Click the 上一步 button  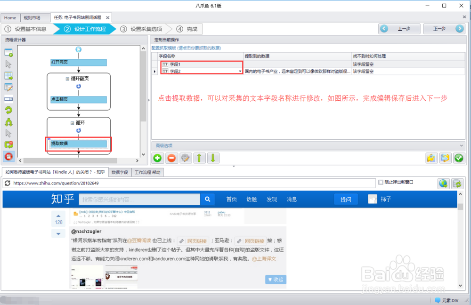click(399, 29)
